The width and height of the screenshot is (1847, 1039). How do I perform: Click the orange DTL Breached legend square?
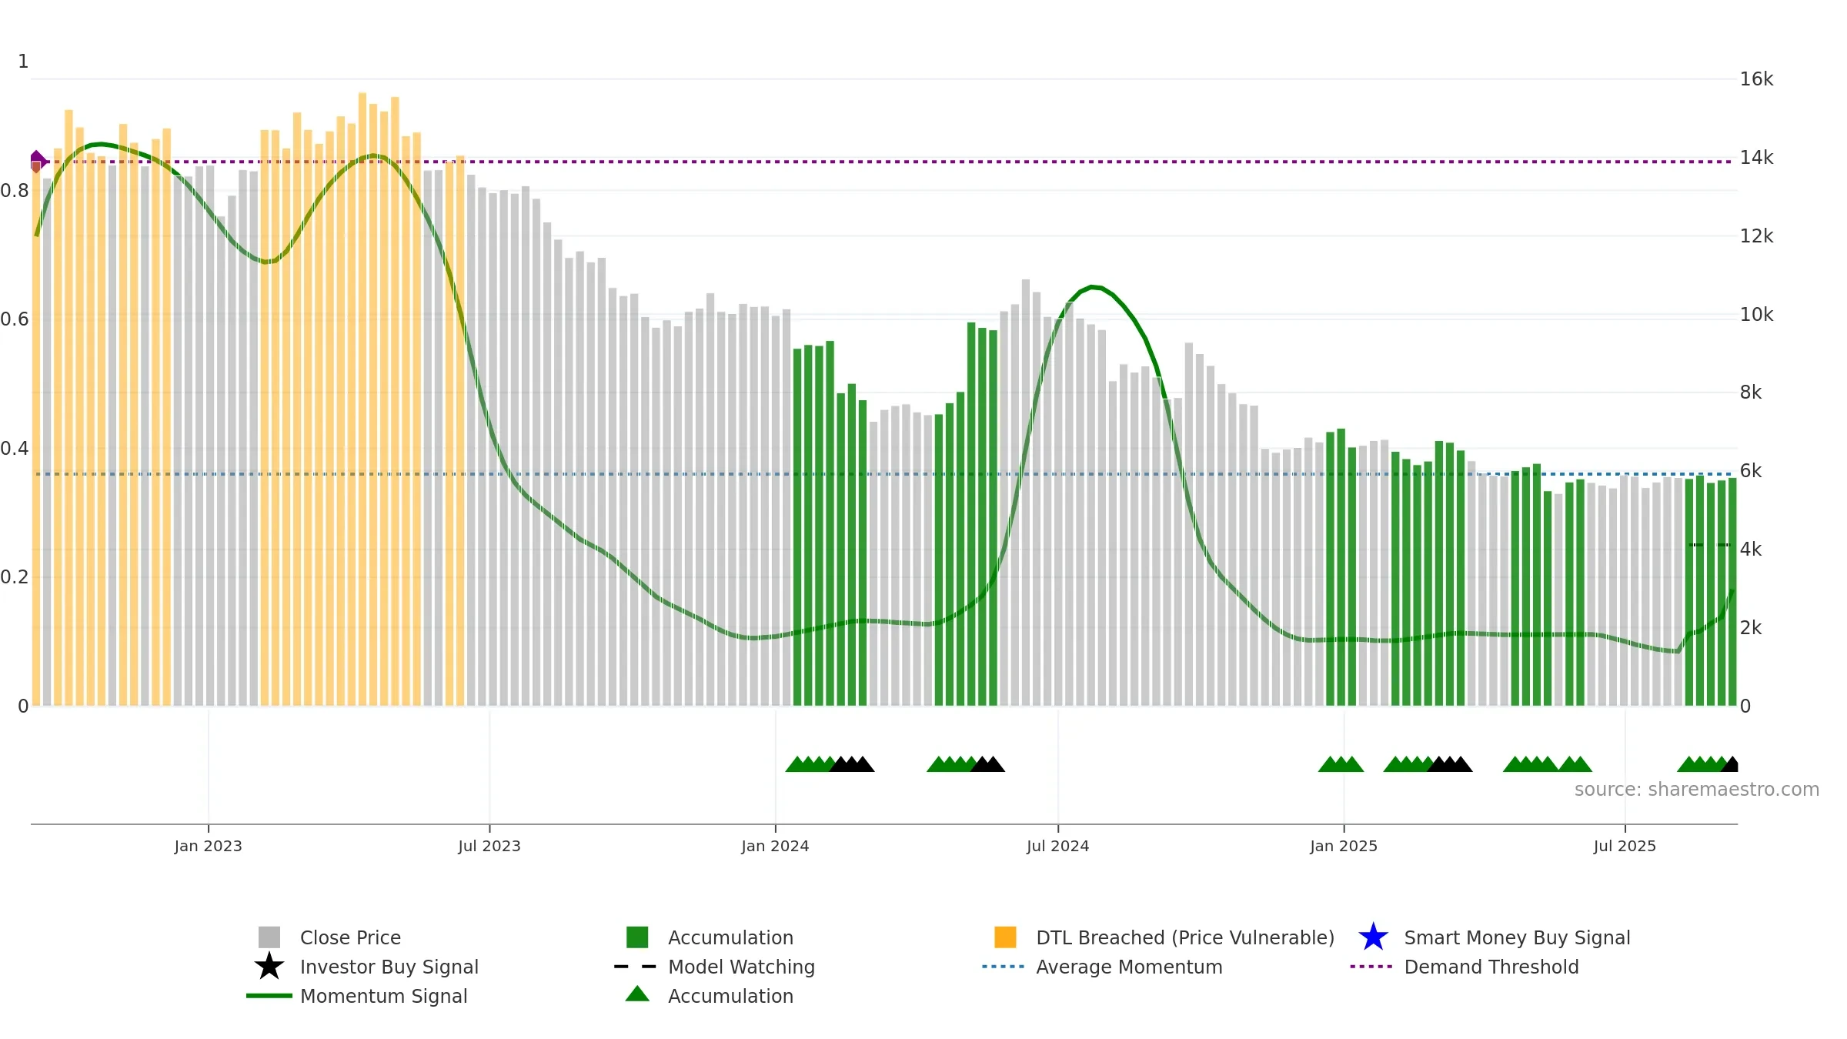tap(1005, 937)
